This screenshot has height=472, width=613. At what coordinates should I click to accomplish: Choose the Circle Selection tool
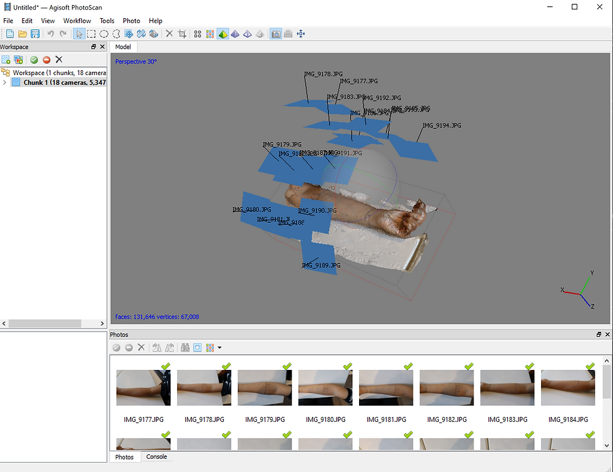tap(104, 34)
